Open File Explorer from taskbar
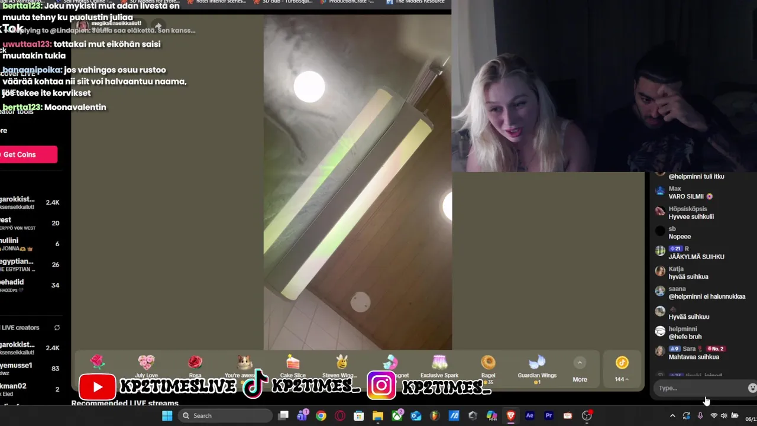 pyautogui.click(x=378, y=415)
